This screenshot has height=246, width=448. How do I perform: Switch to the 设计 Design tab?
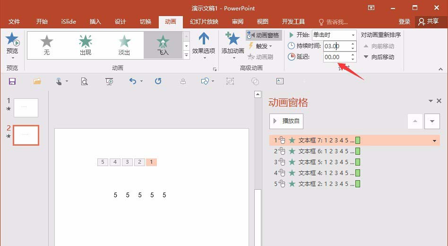[121, 21]
